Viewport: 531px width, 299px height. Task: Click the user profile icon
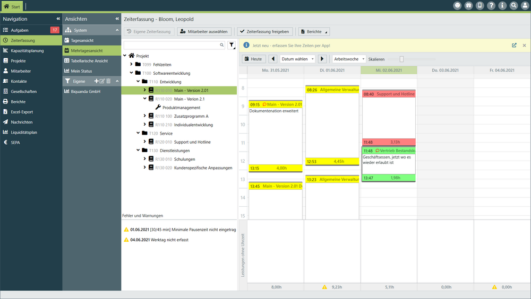pos(525,6)
